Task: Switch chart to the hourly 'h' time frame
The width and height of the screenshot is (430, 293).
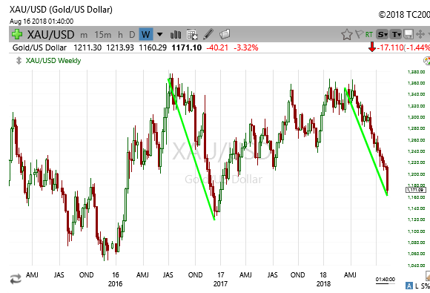Action: pyautogui.click(x=120, y=35)
